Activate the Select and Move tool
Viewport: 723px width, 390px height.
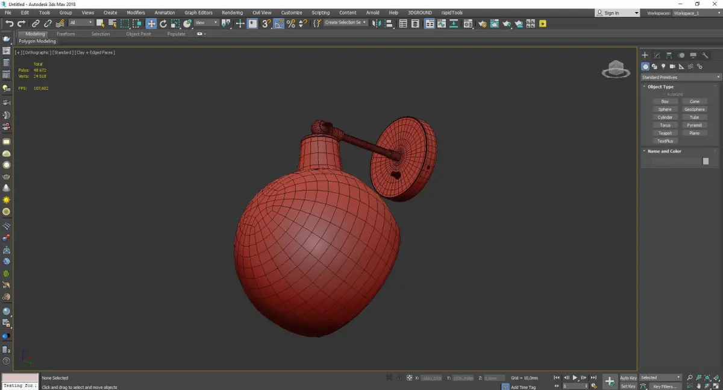click(x=151, y=24)
